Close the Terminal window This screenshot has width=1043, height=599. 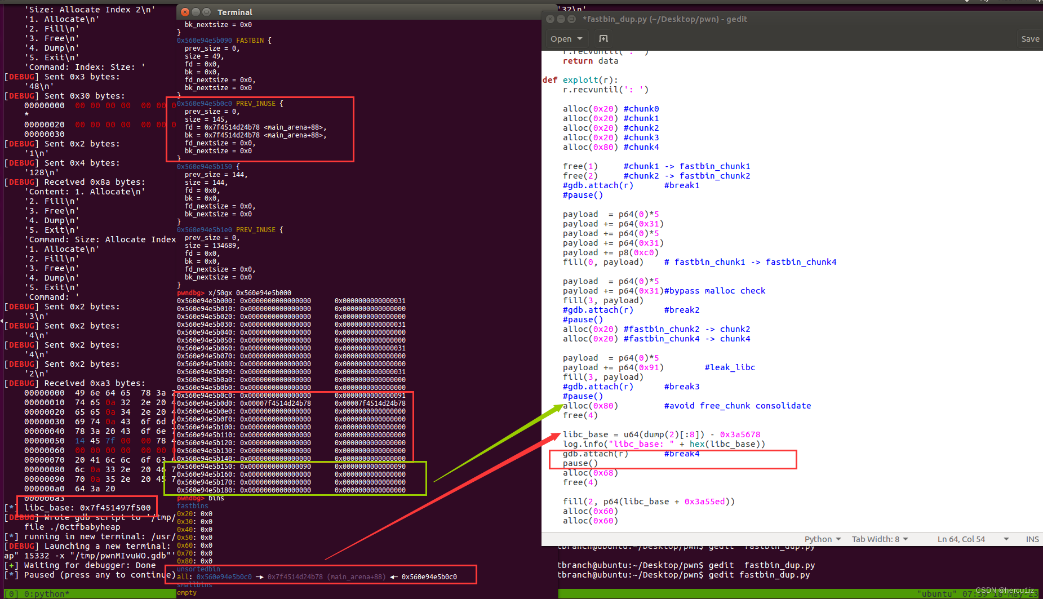point(185,12)
